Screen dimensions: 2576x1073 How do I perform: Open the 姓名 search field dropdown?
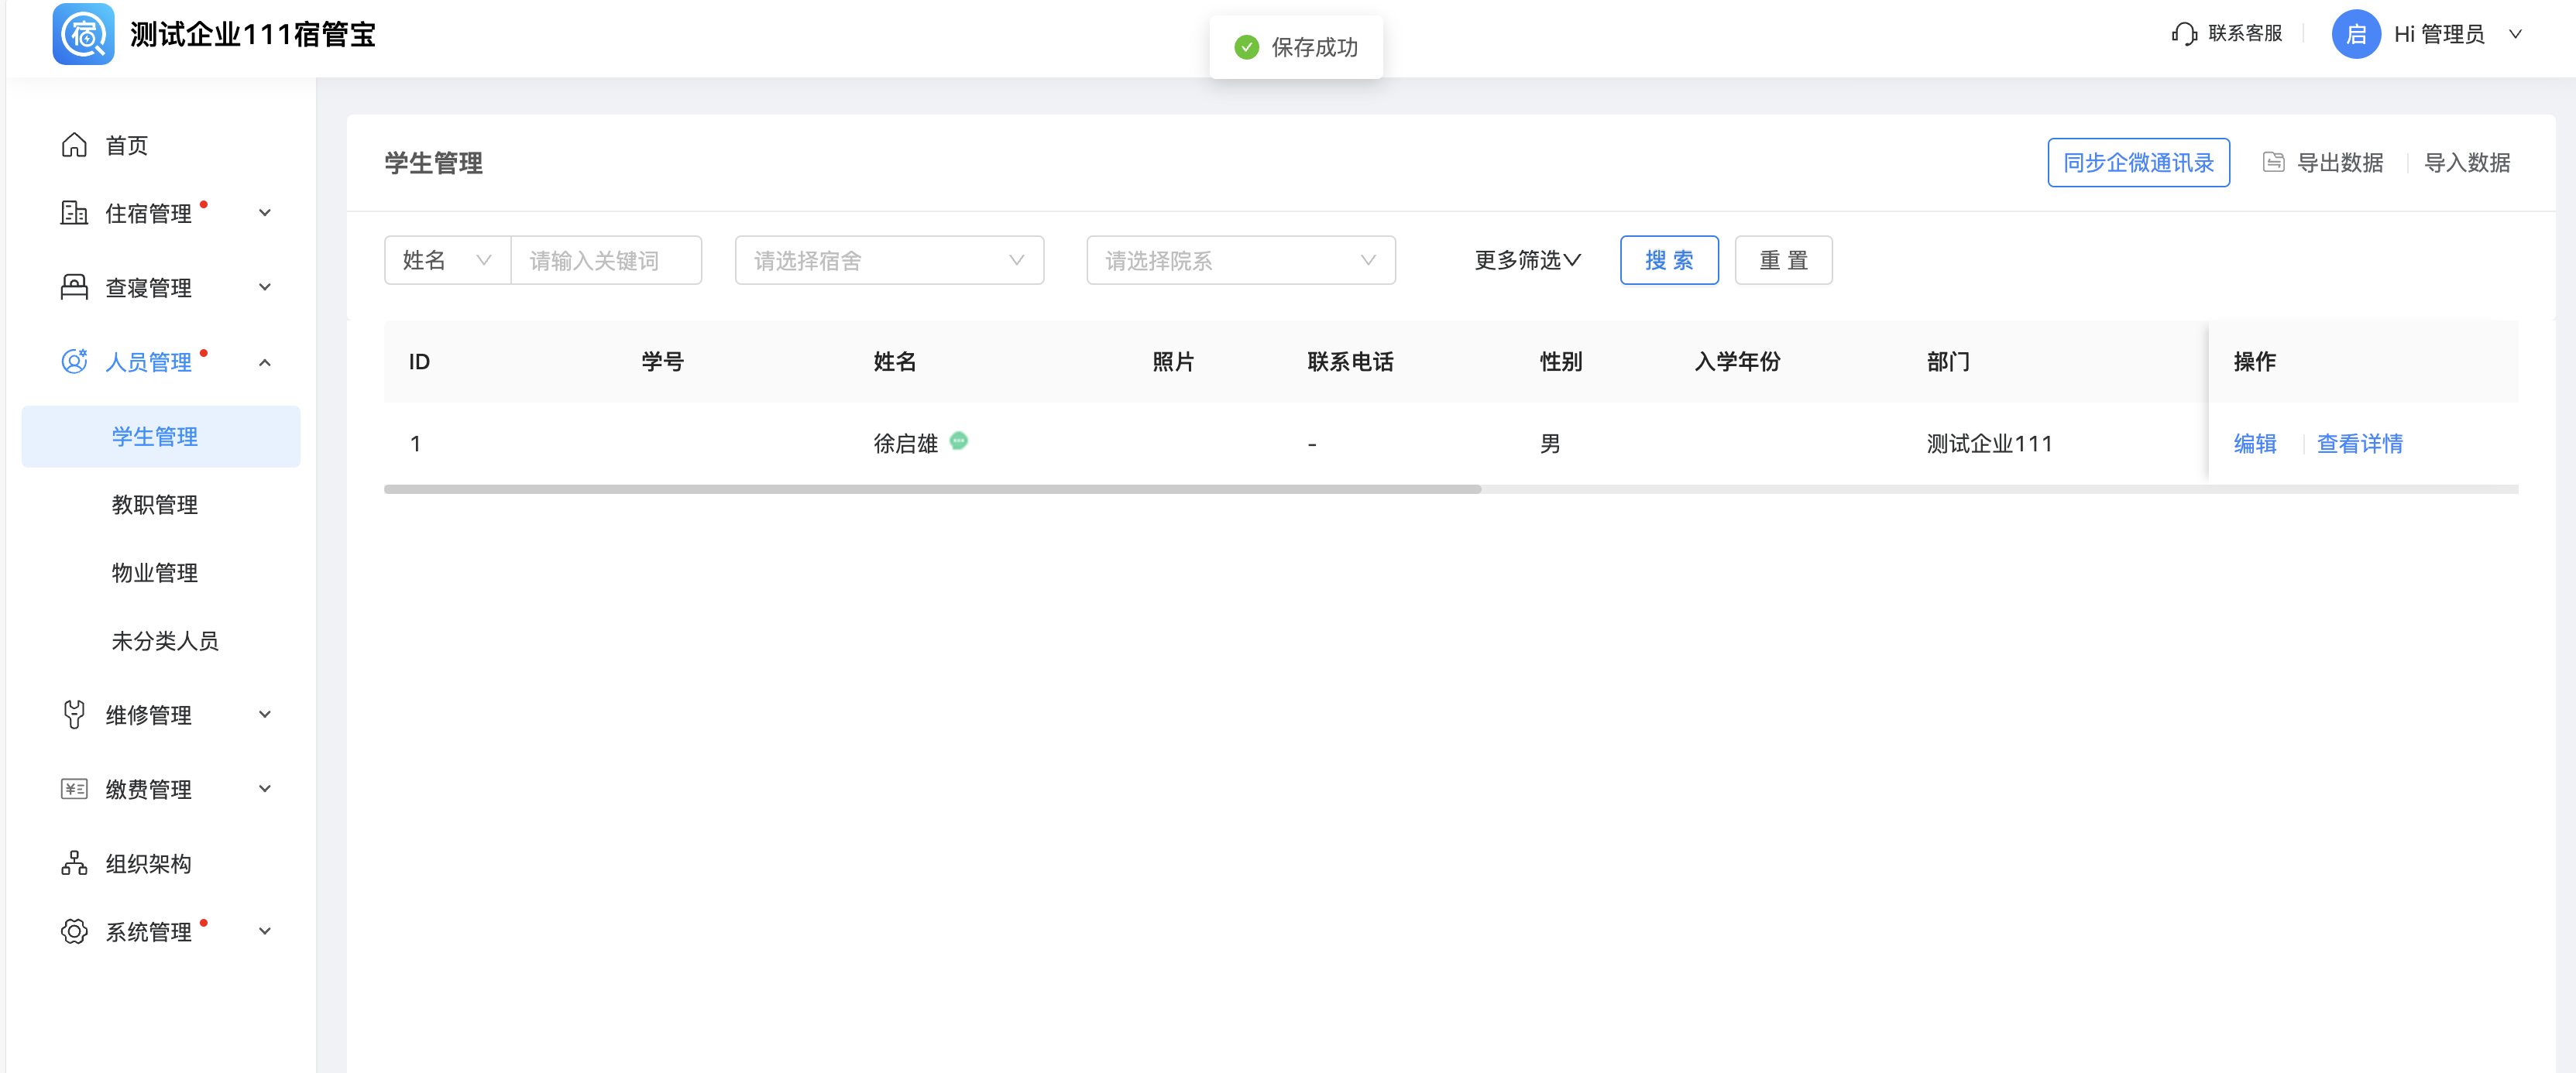(x=447, y=260)
